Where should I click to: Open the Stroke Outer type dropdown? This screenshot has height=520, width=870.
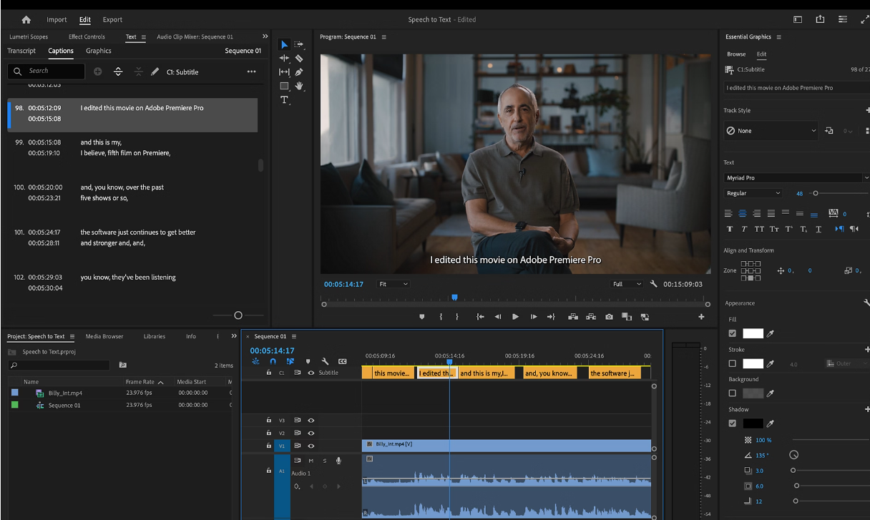[847, 363]
